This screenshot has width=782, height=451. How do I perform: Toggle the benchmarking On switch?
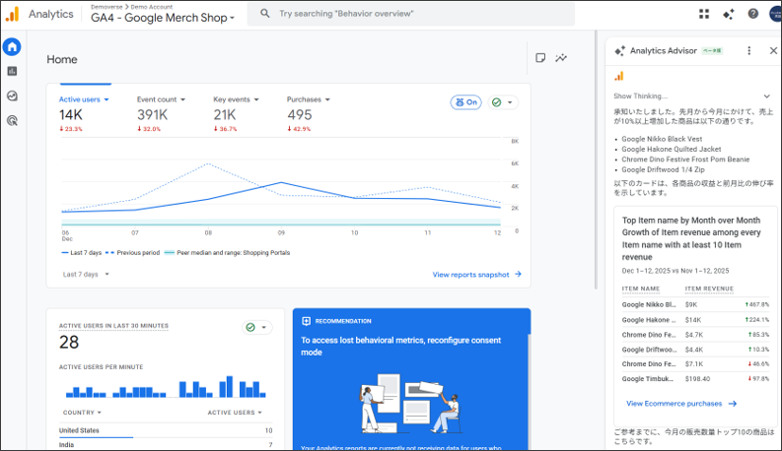tap(465, 102)
